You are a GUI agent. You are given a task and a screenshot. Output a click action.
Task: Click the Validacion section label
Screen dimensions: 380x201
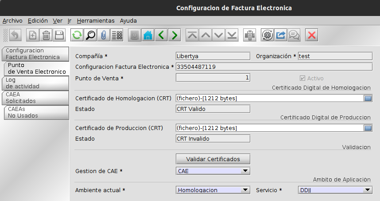(356, 147)
